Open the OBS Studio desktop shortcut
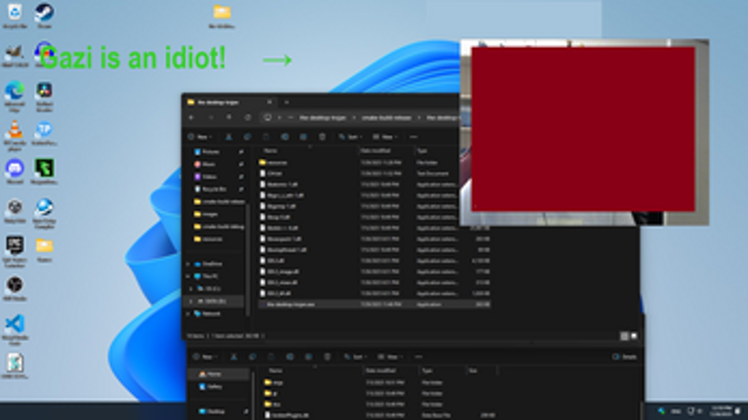Viewport: 748px width, 420px height. [15, 288]
